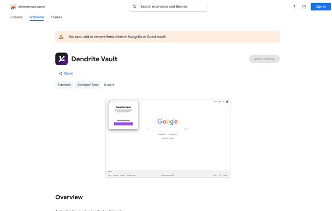Screen dimensions: 332x211
Task: Share the Dendrite Vault extension
Action: 66,73
